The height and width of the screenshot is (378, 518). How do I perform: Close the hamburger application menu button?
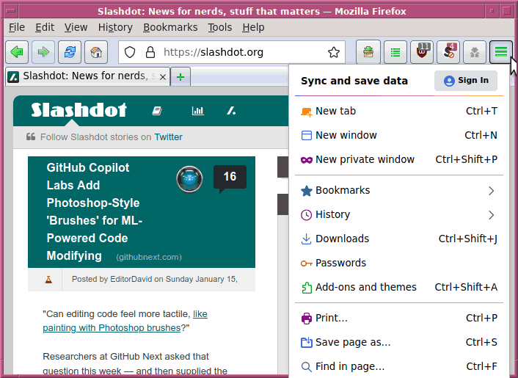(501, 52)
